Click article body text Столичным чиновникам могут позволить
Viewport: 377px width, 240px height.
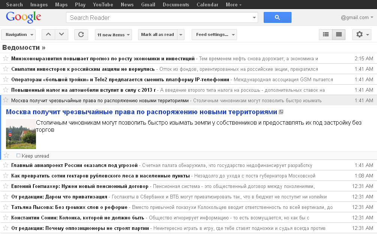click(199, 126)
